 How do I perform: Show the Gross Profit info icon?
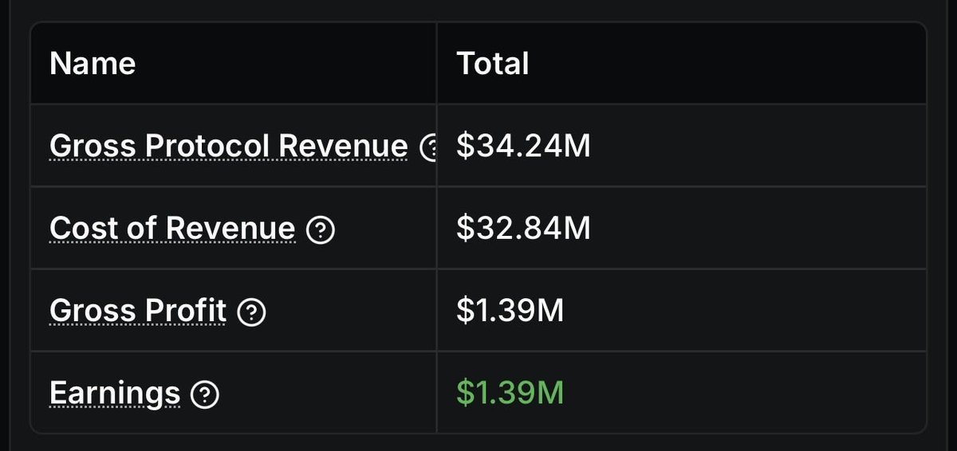252,312
